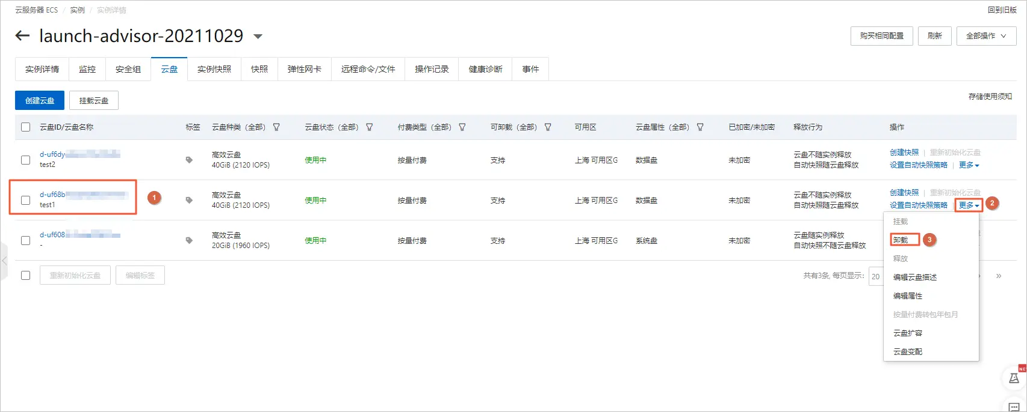Select 卸载 from the dropdown menu
This screenshot has width=1027, height=412.
coord(901,240)
